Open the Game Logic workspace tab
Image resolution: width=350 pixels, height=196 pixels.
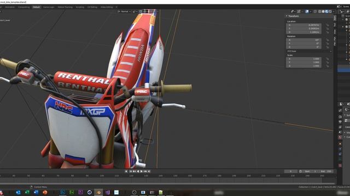click(x=49, y=7)
